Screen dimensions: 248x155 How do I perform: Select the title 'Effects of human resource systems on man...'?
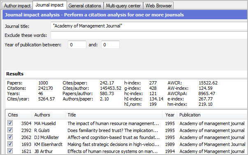(x=112, y=151)
